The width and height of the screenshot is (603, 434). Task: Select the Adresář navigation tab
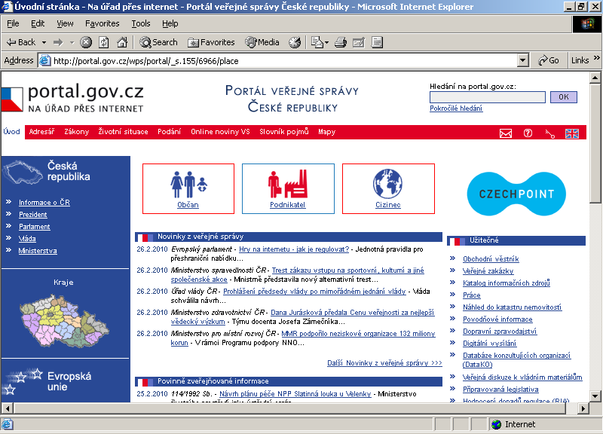[41, 131]
